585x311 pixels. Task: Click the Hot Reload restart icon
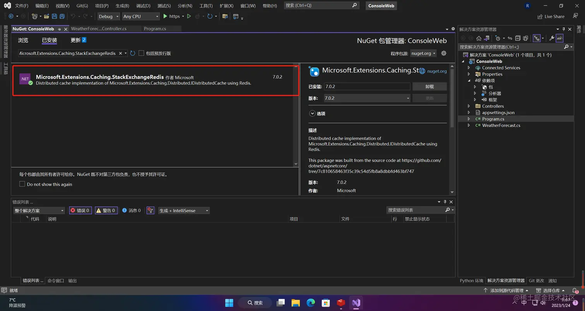click(210, 16)
